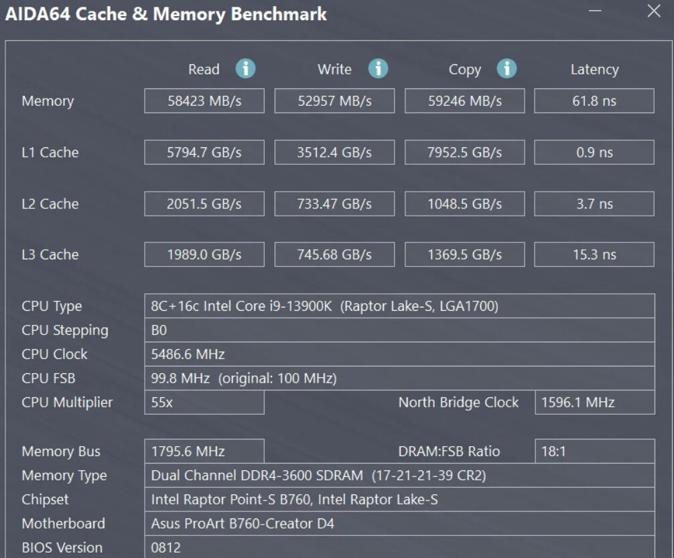Select the CPU Multiplier field showing 55x
The width and height of the screenshot is (674, 558).
(204, 403)
